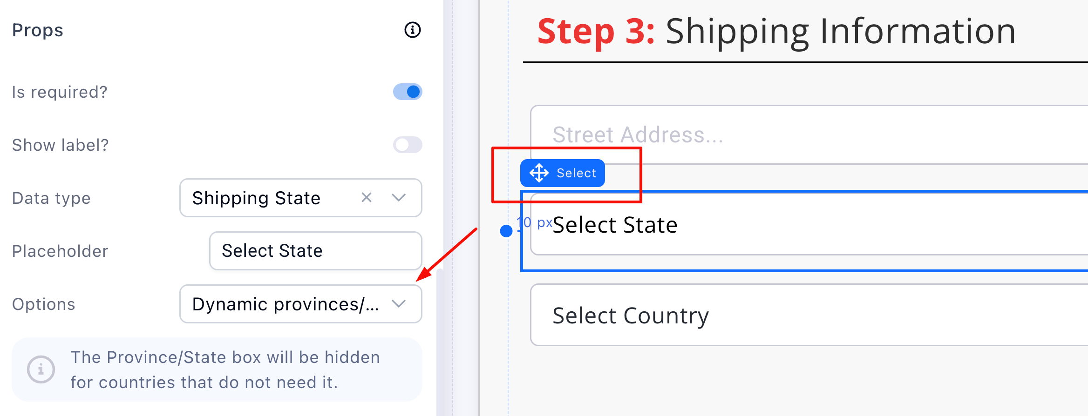Click the blue Select element badge label
1088x416 pixels.
coord(576,173)
